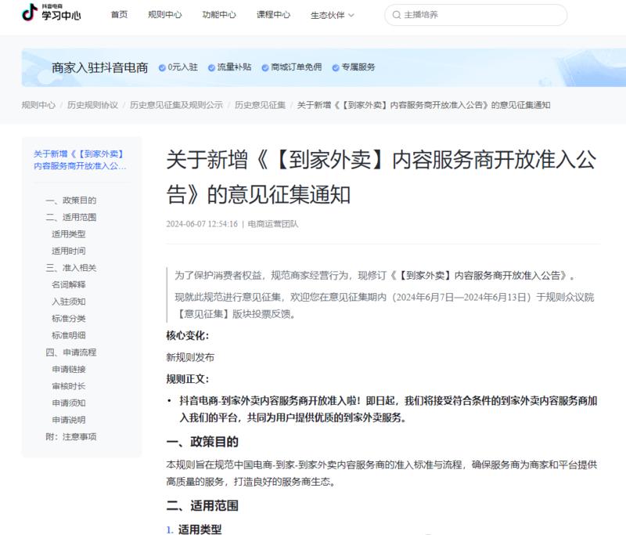This screenshot has height=535, width=626.
Task: Click the 商家入驻抖音电商 banner
Action: [324, 67]
